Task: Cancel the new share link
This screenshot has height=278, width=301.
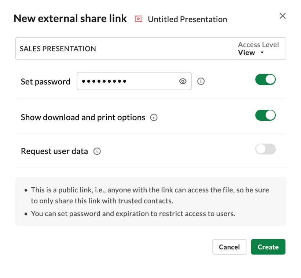Action: click(229, 247)
